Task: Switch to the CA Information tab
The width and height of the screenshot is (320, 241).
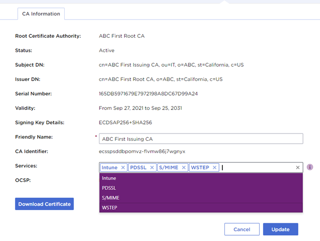Action: tap(41, 14)
